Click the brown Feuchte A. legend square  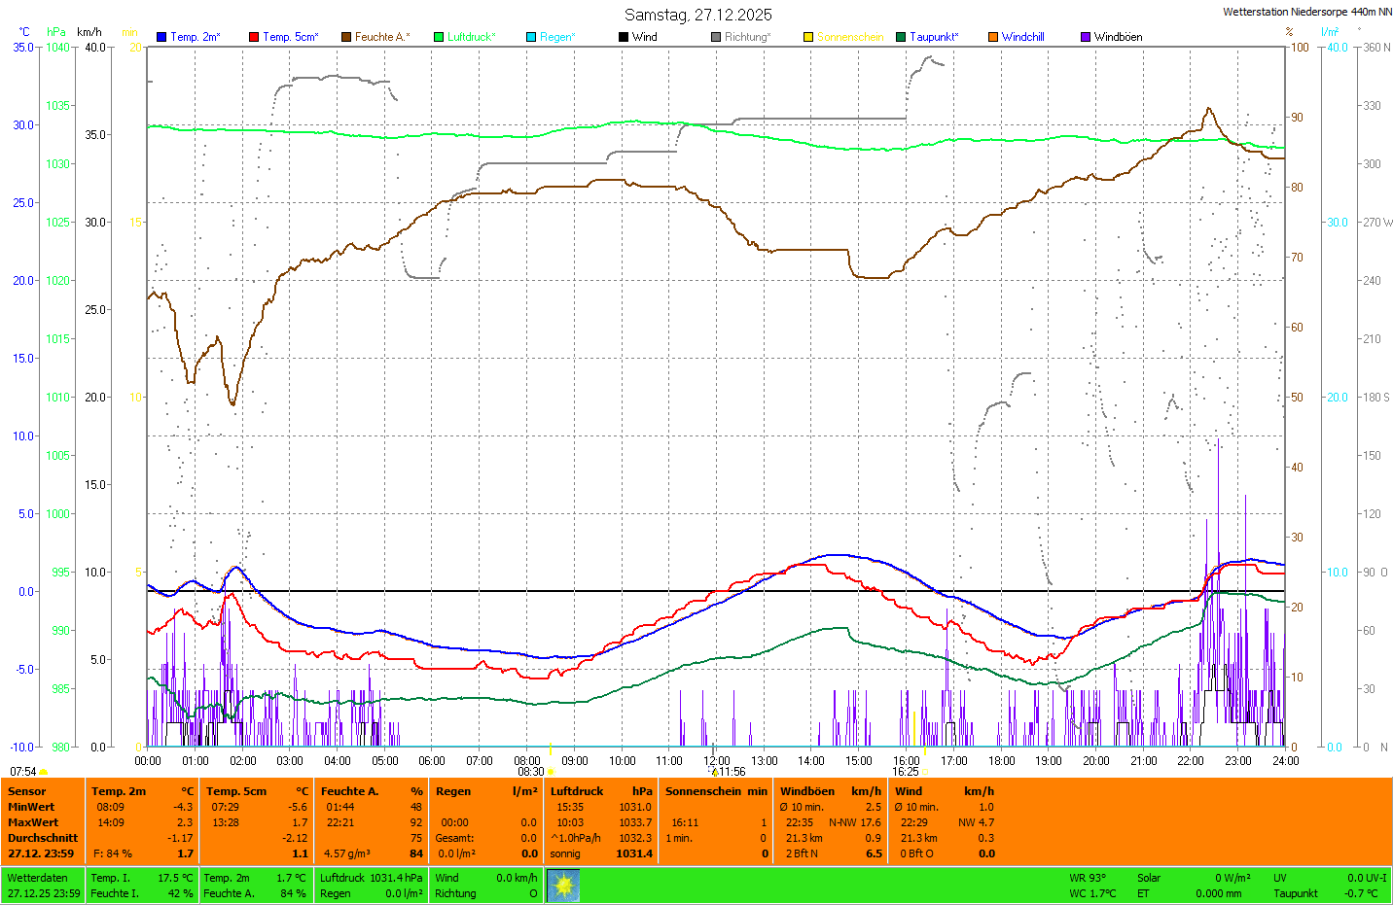[346, 37]
